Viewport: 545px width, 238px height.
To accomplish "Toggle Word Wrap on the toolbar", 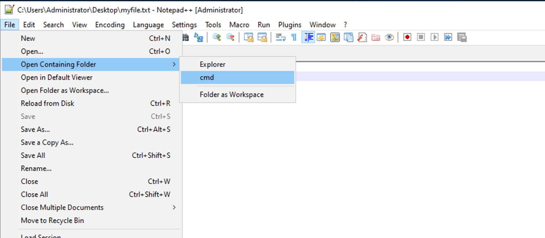I will tap(280, 37).
